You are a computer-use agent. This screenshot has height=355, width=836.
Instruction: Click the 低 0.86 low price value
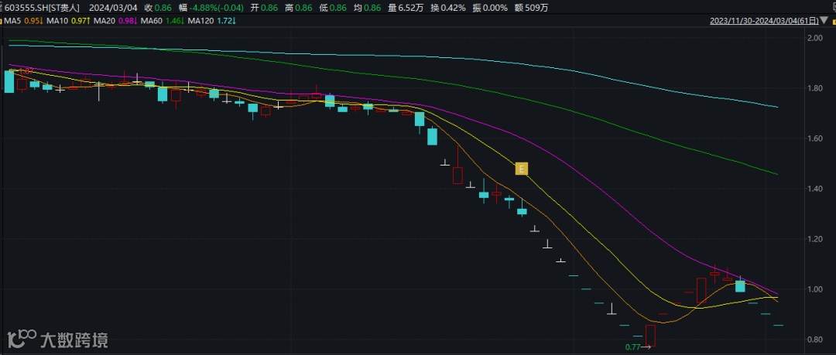(333, 8)
